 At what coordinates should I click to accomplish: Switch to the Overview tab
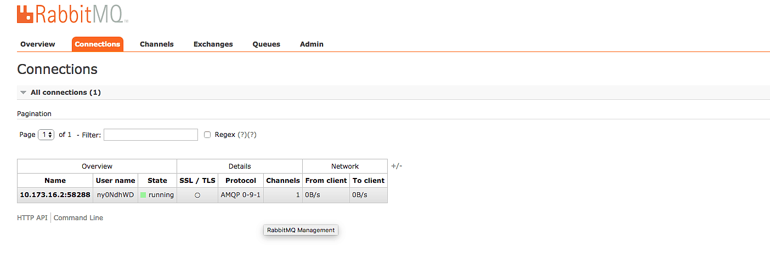pyautogui.click(x=38, y=44)
